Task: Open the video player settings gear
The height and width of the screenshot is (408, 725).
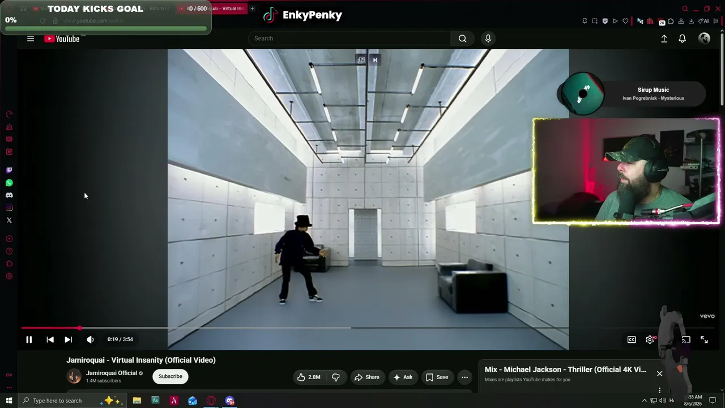Action: pos(650,339)
